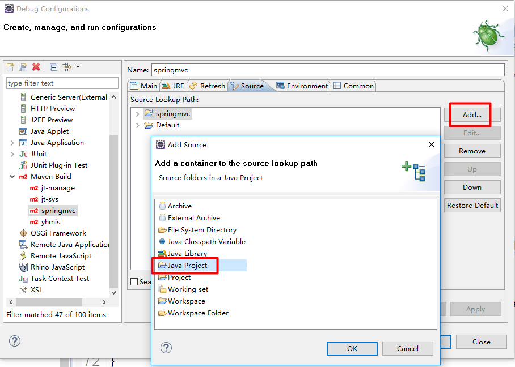515x367 pixels.
Task: Select the springmvc Maven configuration
Action: tap(53, 211)
